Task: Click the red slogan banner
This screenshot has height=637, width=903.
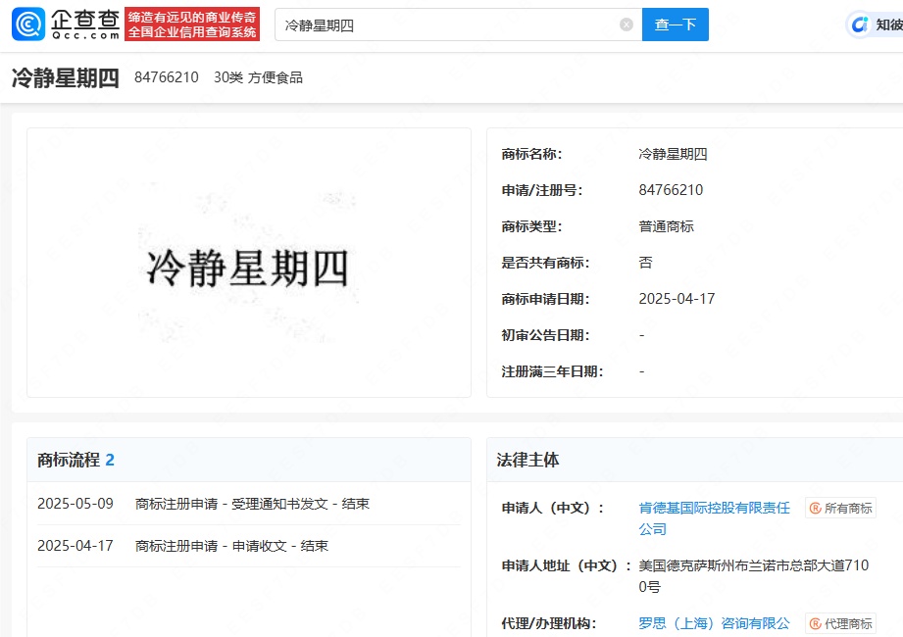Action: click(193, 24)
